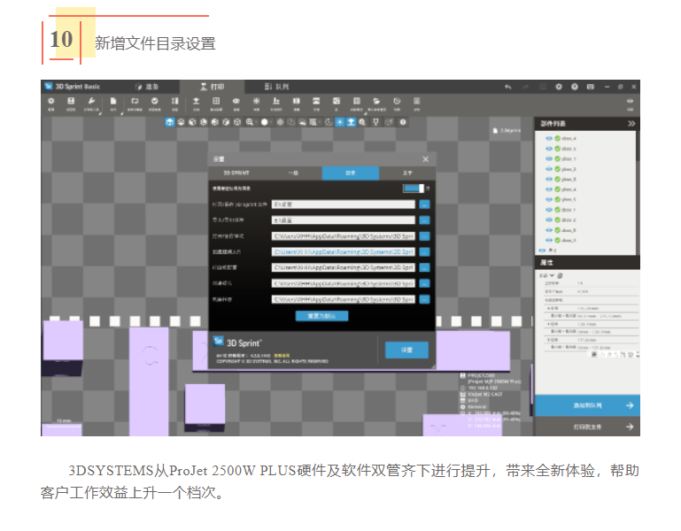Viewport: 681px width, 531px height.
Task: Click the PROJET2500 printer icon in the viewport
Action: tap(463, 375)
